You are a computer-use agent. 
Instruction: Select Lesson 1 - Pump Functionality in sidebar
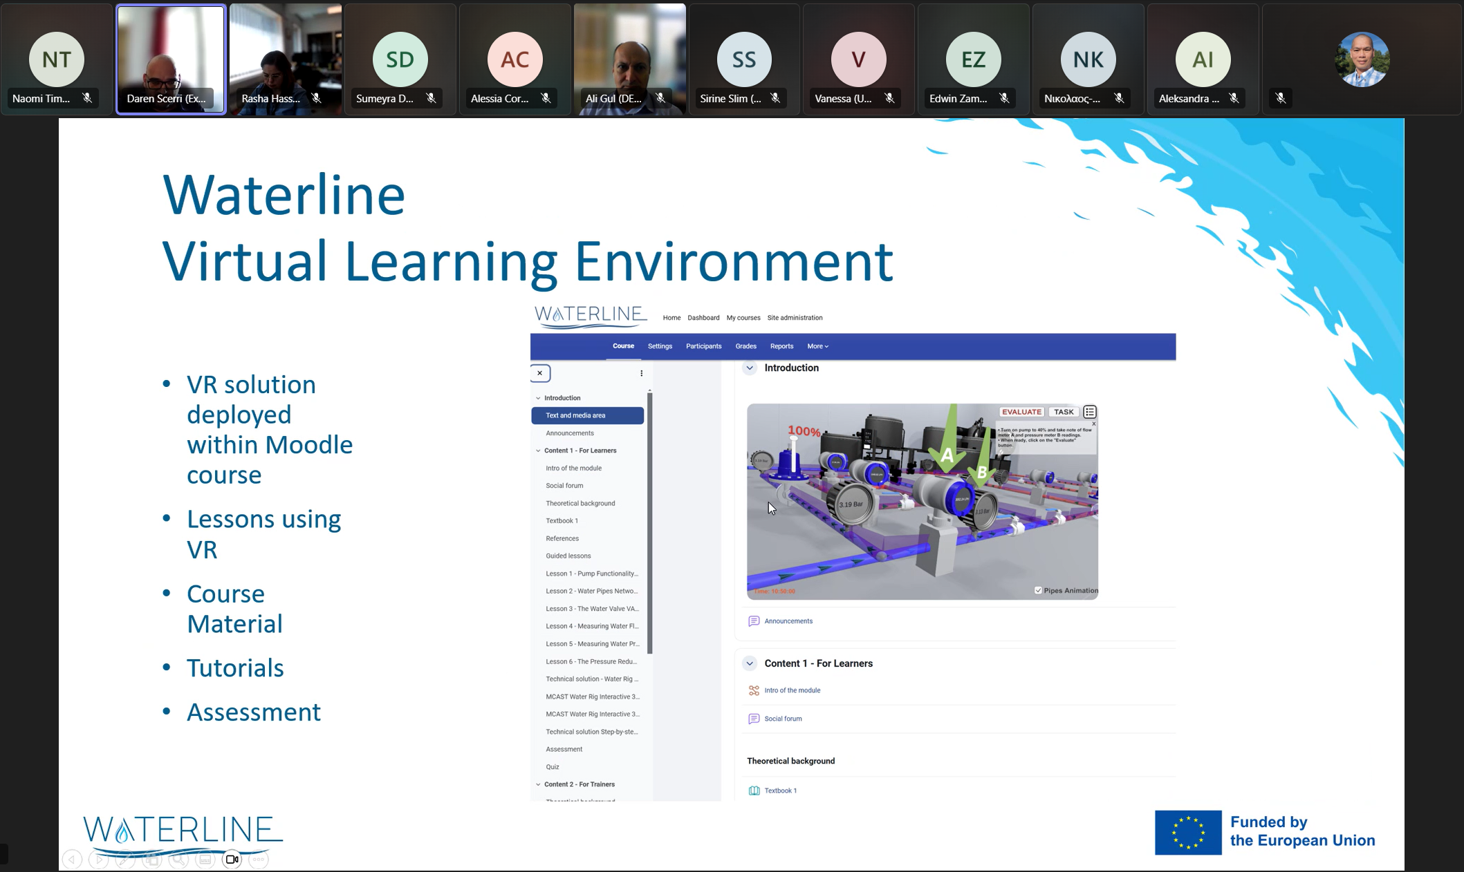[x=591, y=574]
